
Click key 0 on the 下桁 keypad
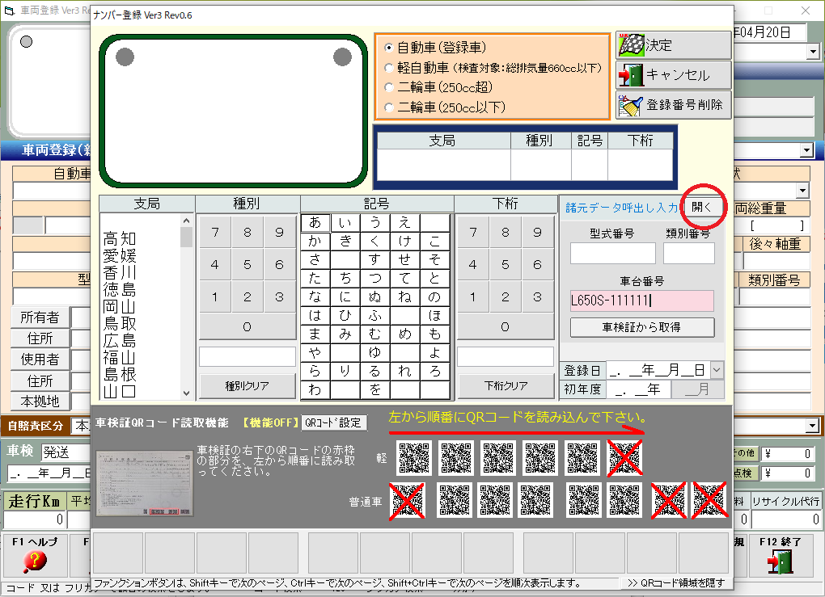[x=506, y=327]
